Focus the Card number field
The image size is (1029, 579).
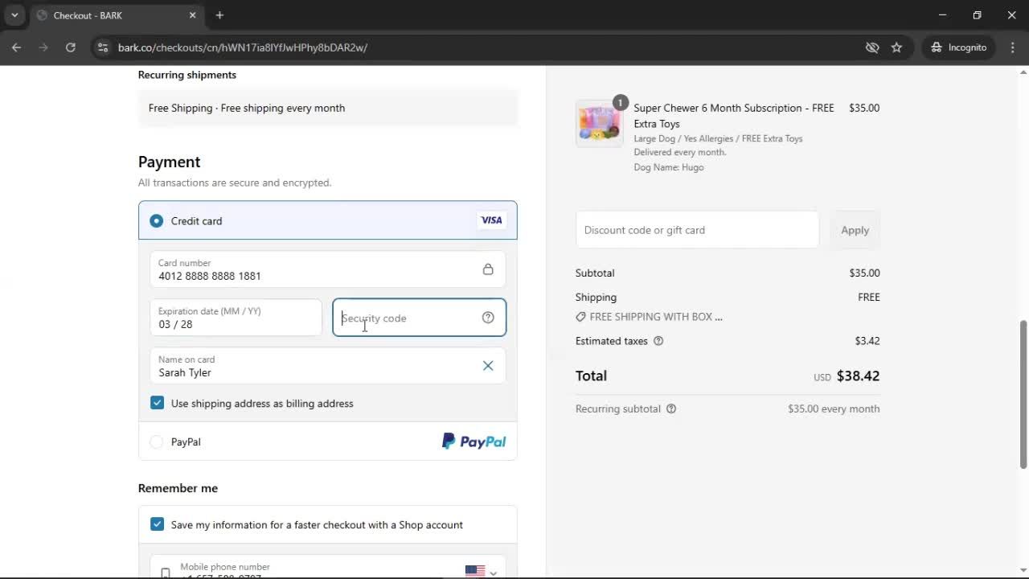[x=327, y=269]
